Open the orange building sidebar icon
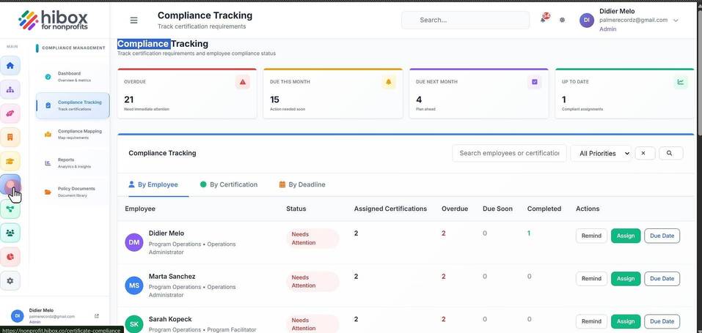This screenshot has width=702, height=333. point(10,137)
